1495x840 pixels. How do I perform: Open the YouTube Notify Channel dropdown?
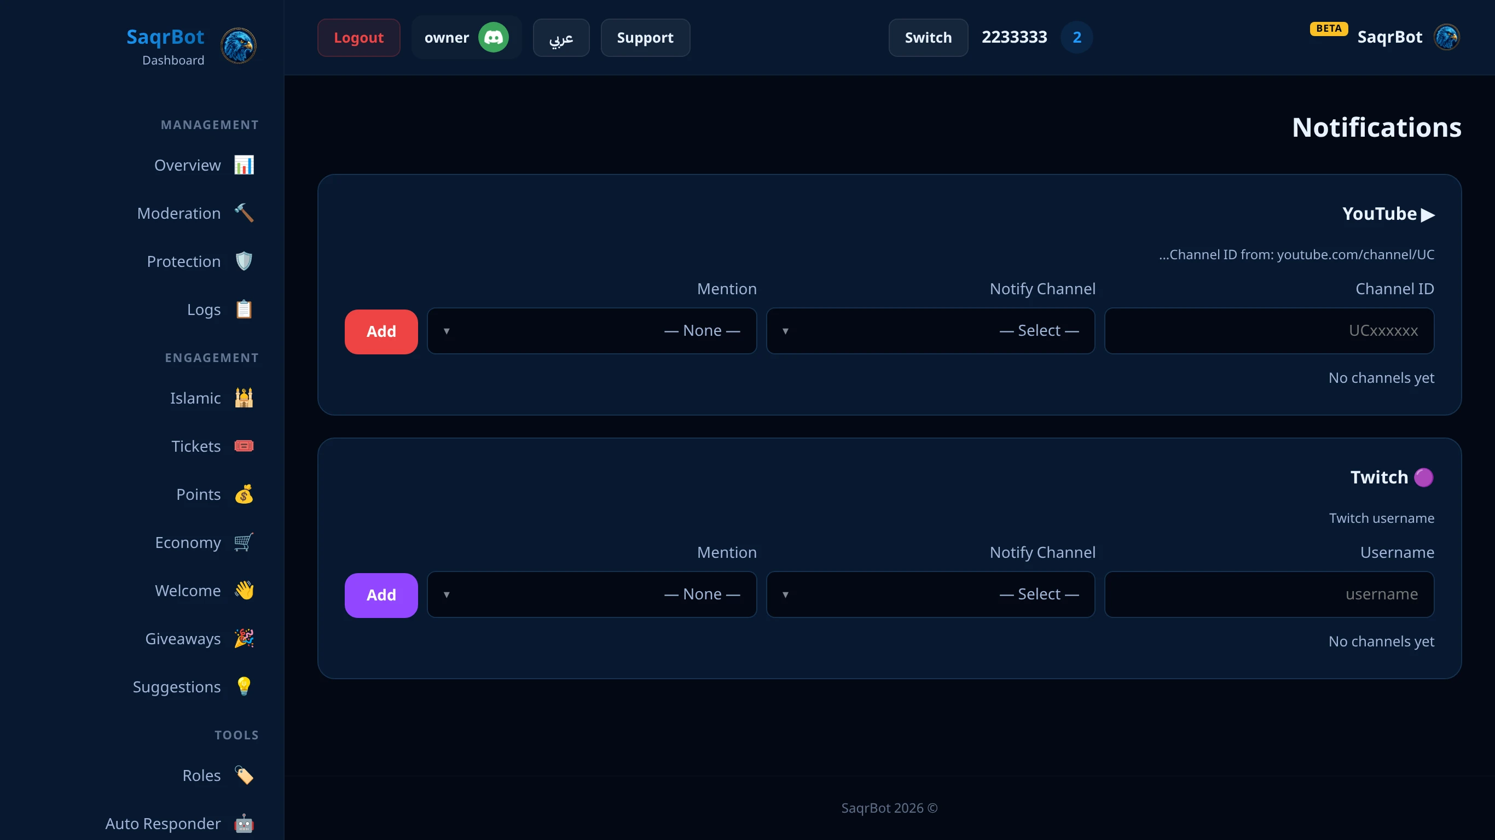click(x=930, y=331)
